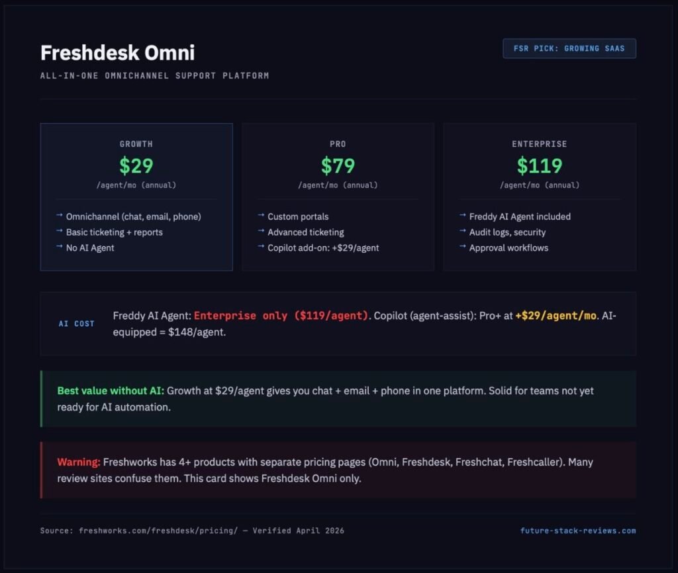Viewport: 678px width, 573px height.
Task: Click the AI COST label
Action: point(76,324)
